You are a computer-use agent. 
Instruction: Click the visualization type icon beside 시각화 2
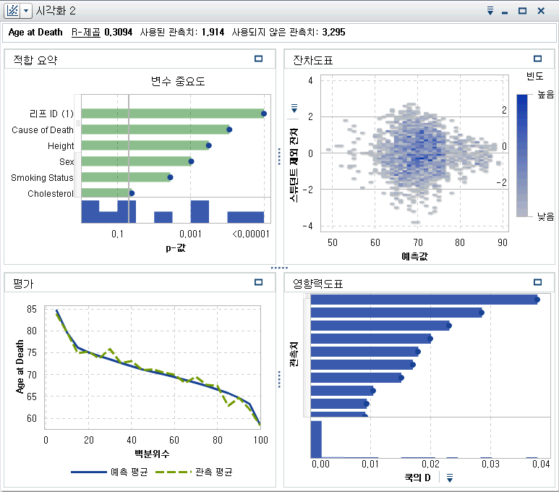12,11
